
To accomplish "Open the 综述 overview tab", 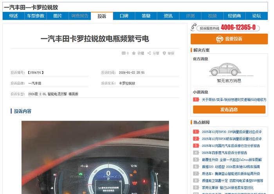I will click(x=14, y=16).
